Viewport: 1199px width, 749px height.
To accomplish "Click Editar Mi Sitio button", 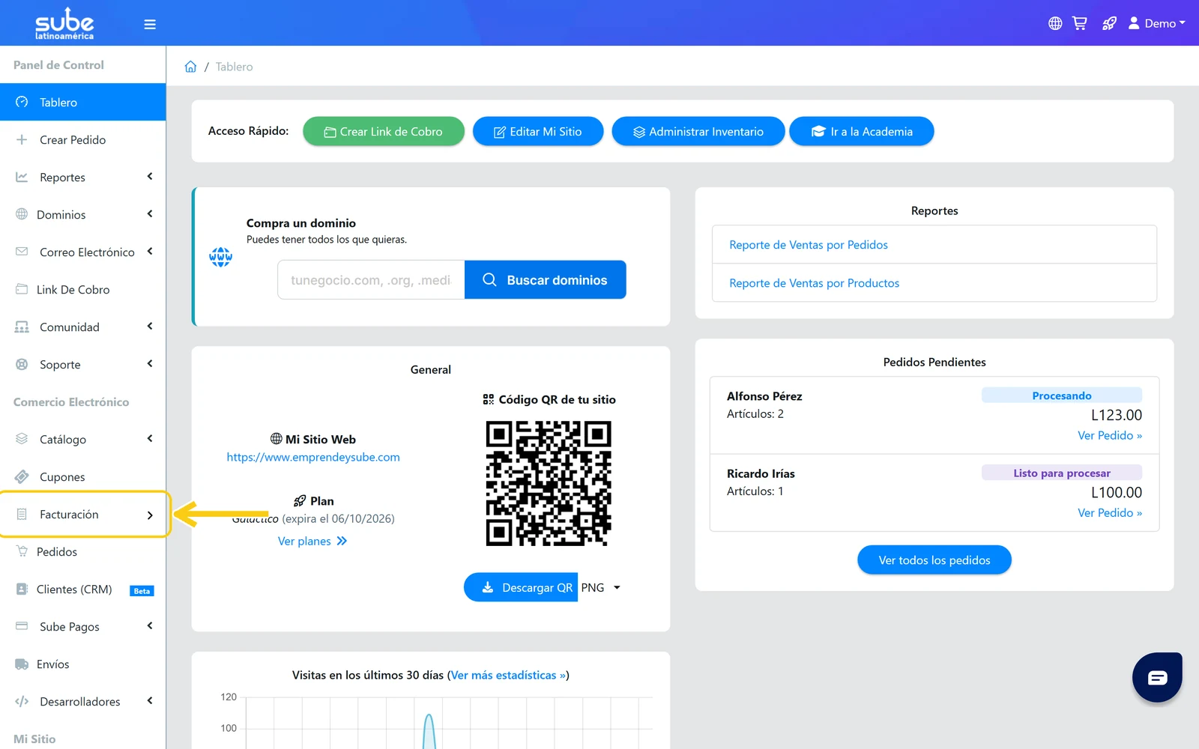I will [538, 131].
